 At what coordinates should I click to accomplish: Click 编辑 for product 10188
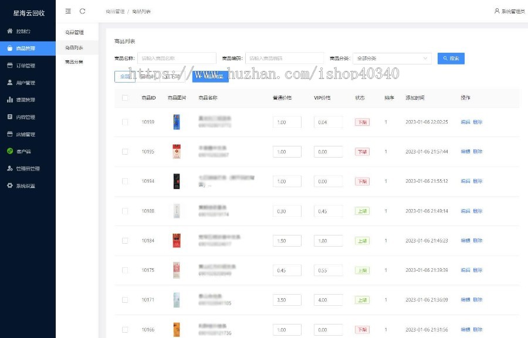465,211
